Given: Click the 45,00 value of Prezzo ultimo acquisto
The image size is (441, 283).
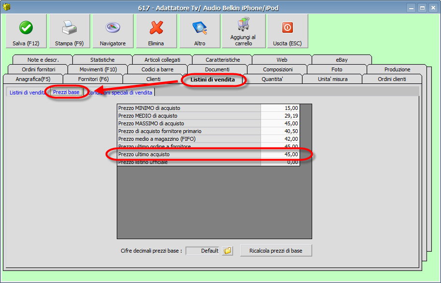Looking at the screenshot, I should [x=280, y=154].
